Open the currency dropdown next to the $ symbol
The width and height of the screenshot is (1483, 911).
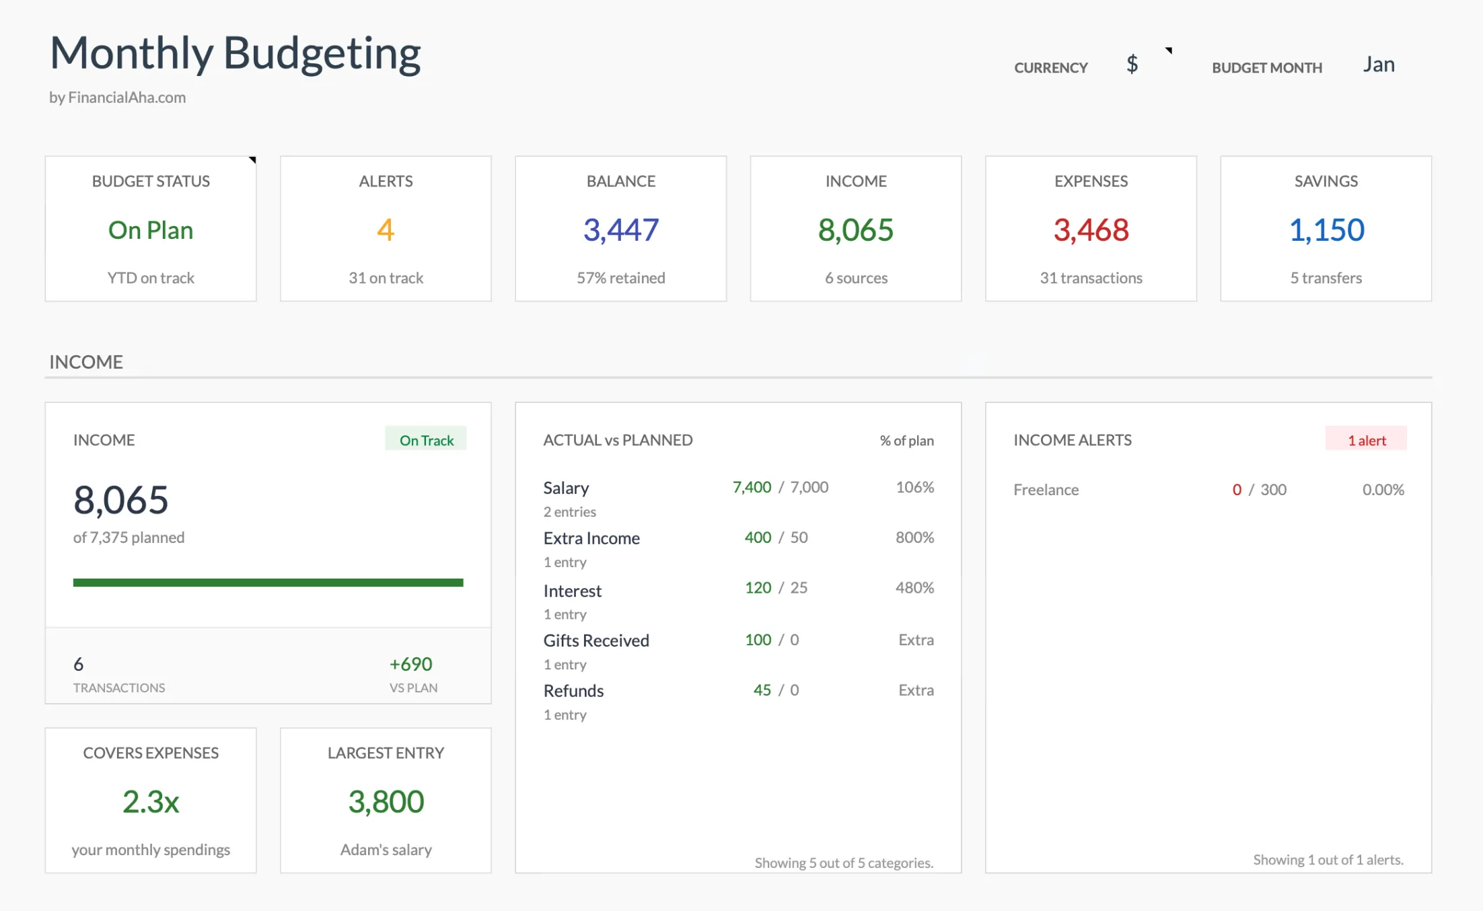1132,65
